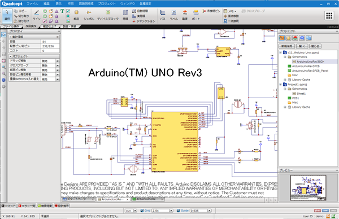Select the Bus drawing tool
This screenshot has width=339, height=219.
point(163,15)
